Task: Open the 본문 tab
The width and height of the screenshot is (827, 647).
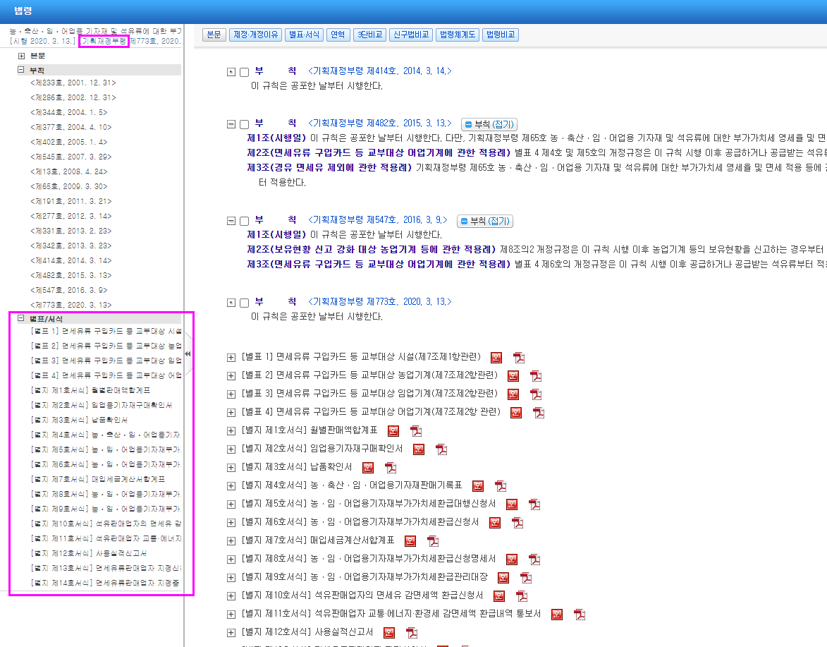Action: [214, 35]
